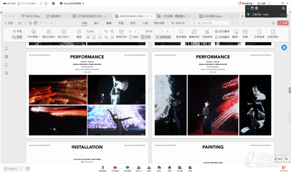Enable 连续阅读 continuous reading mode

[163, 37]
